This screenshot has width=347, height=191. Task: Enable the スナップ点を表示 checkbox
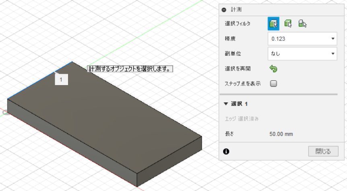pyautogui.click(x=273, y=83)
